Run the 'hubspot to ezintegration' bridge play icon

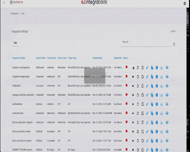coord(133,67)
